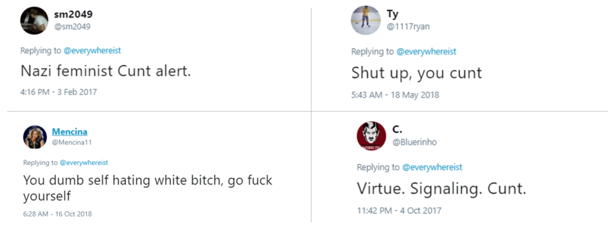616x231 pixels.
Task: Open the underlined Mencina name link
Action: pyautogui.click(x=70, y=131)
